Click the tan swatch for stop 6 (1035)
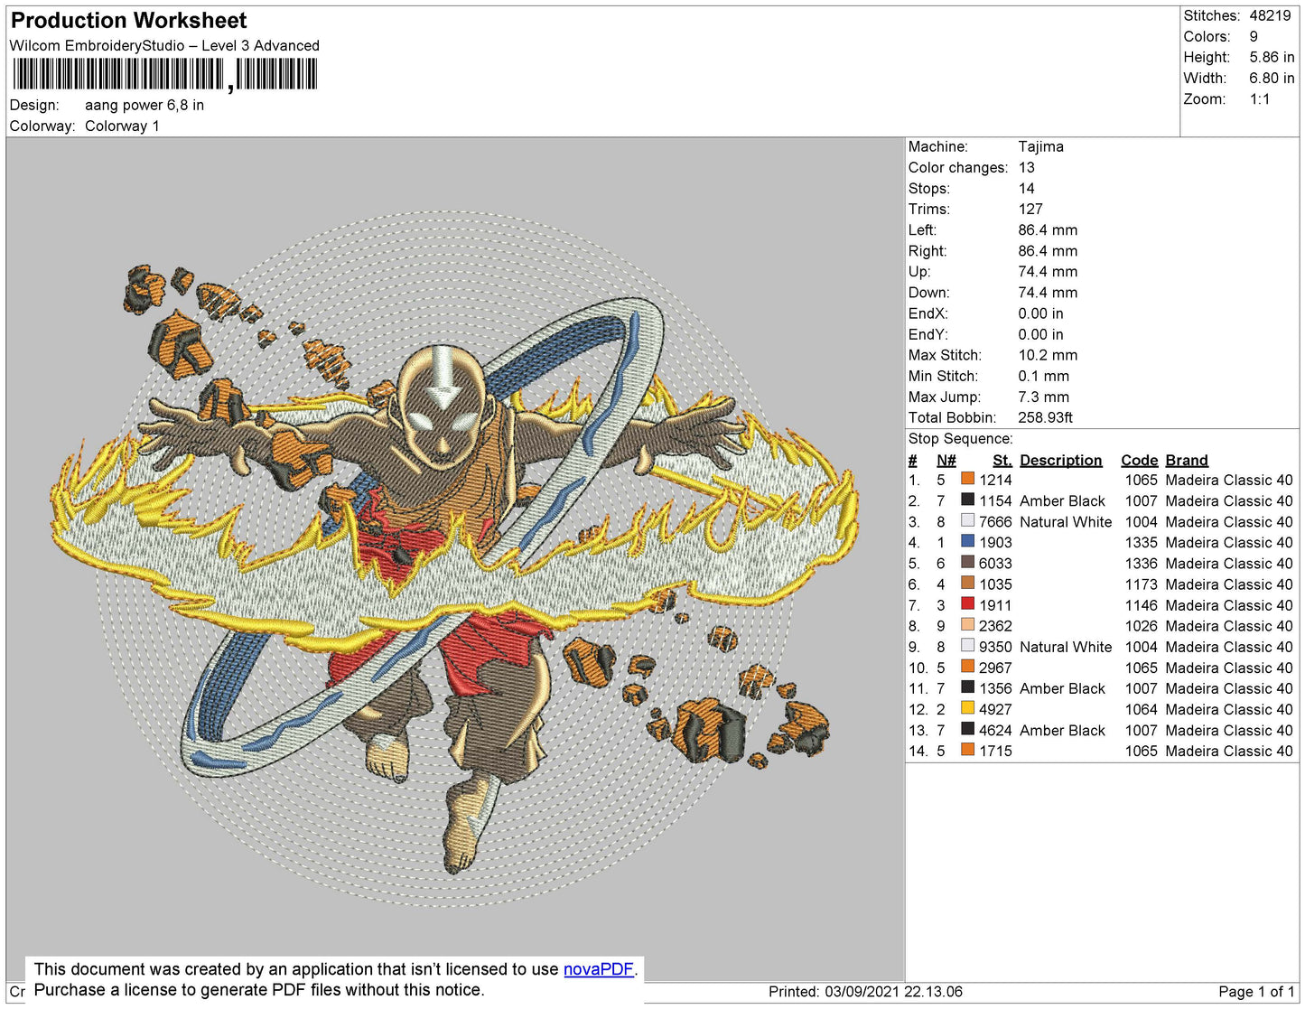This screenshot has height=1009, width=1305. click(968, 583)
